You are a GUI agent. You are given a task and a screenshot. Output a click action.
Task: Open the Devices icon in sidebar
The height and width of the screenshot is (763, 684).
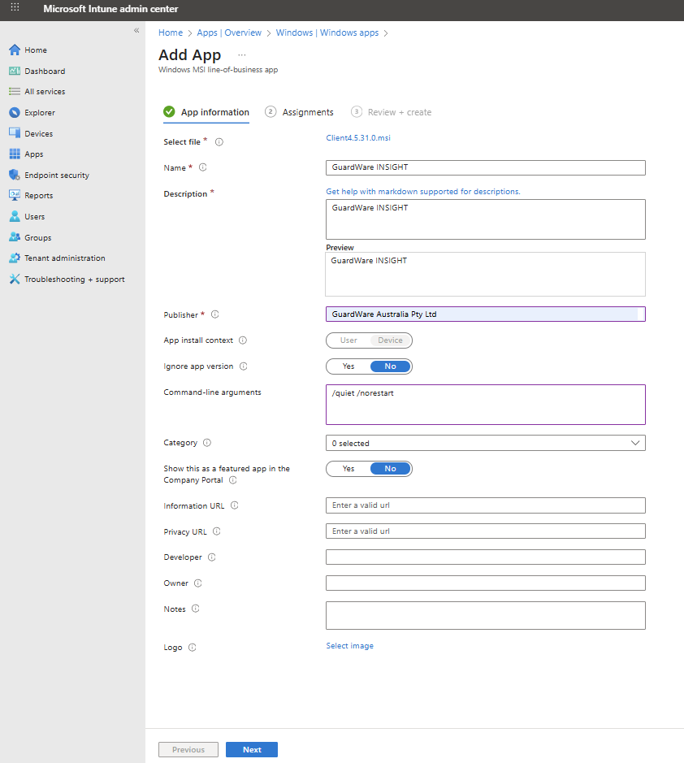tap(14, 133)
